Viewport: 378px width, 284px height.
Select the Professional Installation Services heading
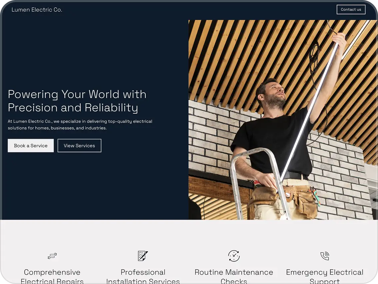click(x=143, y=276)
